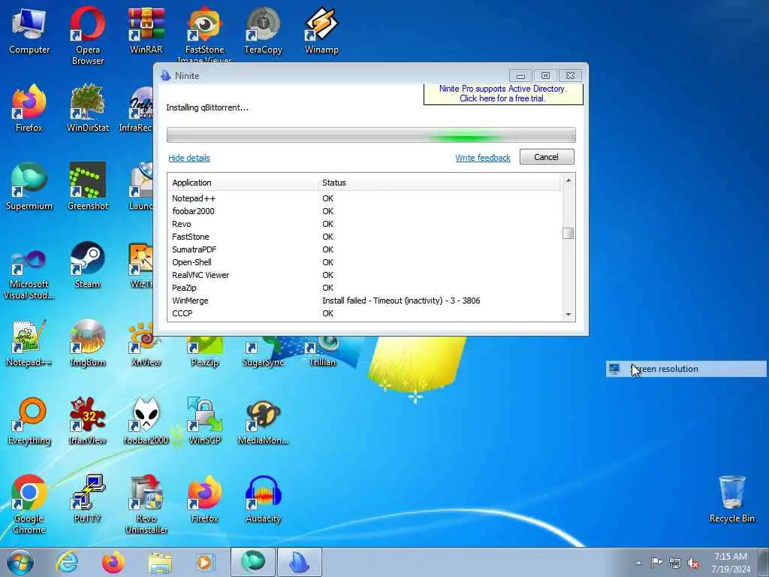
Task: Select the WinMerge row in the list
Action: [365, 301]
